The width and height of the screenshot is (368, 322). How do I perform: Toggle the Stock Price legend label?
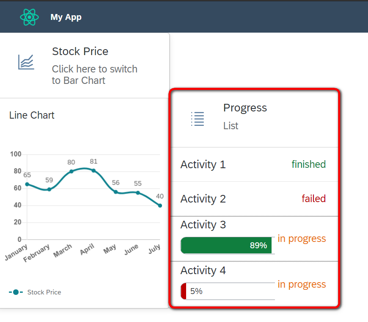tap(44, 292)
